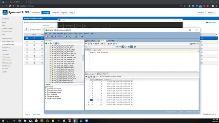Screen dimensions: 219x123
Task: Expand Data Dictionary Reports node
Action: (46, 91)
